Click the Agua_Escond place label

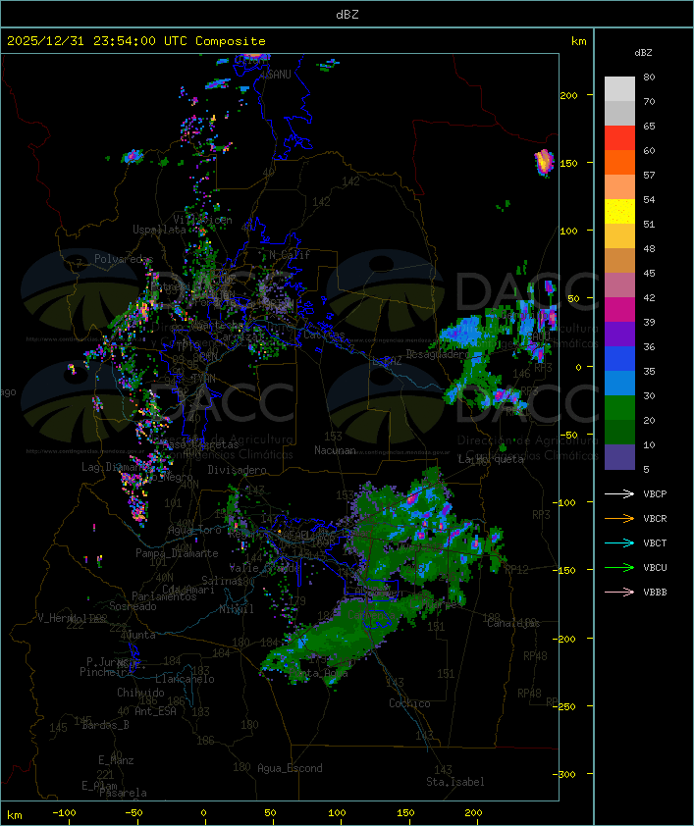click(x=290, y=768)
